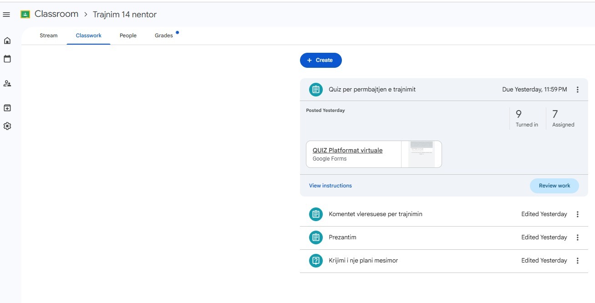Switch to the People tab
Screen dimensions: 595x303
tap(128, 35)
